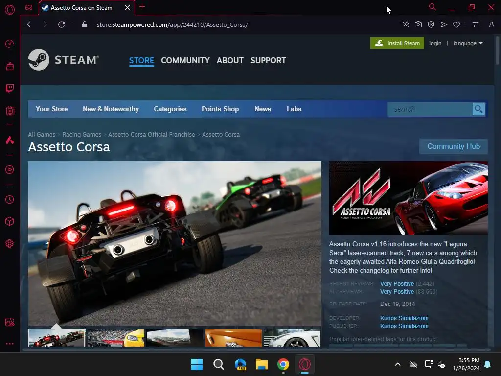The width and height of the screenshot is (501, 376).
Task: Expand the language dropdown
Action: [468, 43]
